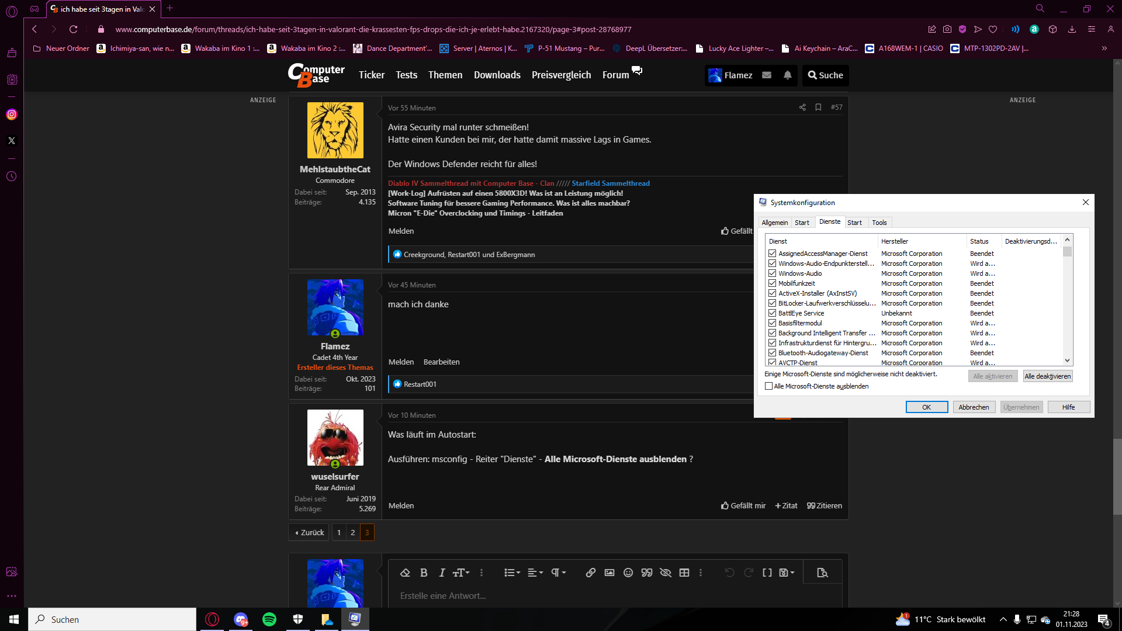Screen dimensions: 1122x631
Task: Uncheck the Windows-Audio service checkbox
Action: (772, 273)
